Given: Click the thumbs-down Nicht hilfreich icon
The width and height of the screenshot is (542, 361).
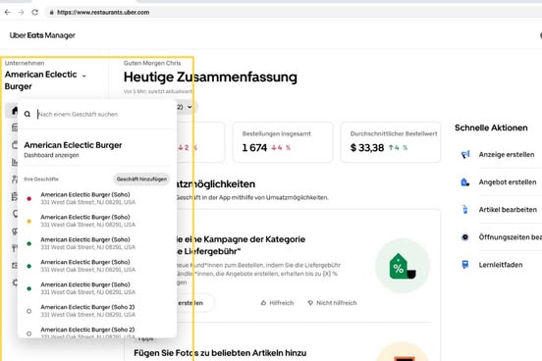Looking at the screenshot, I should click(310, 303).
